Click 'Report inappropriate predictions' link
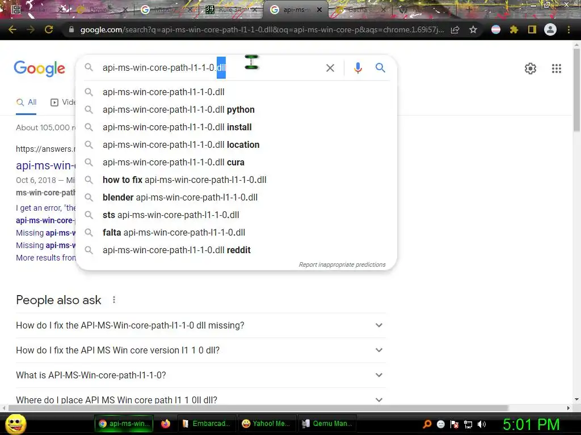The image size is (581, 435). tap(342, 265)
